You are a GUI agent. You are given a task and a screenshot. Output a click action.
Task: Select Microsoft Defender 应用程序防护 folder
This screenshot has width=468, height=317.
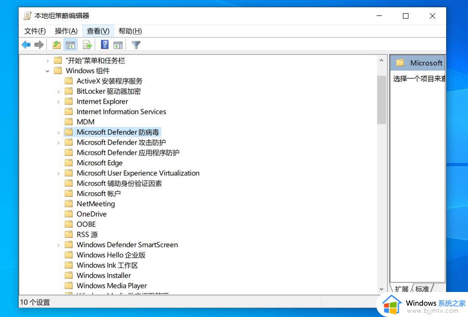pyautogui.click(x=128, y=152)
